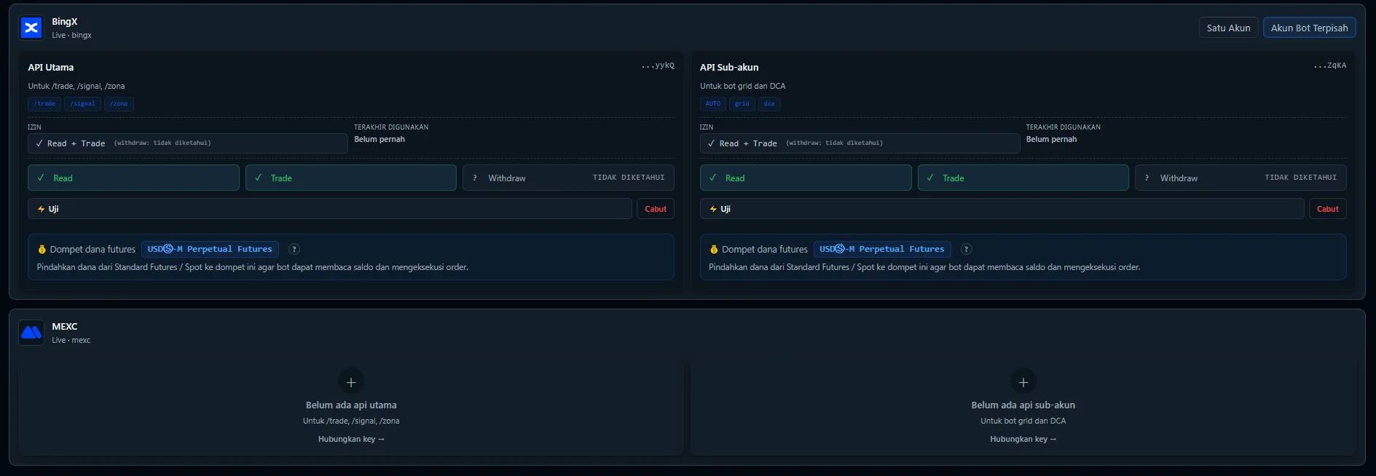The height and width of the screenshot is (476, 1376).
Task: Click the Trade permission box in API Utama
Action: 351,178
